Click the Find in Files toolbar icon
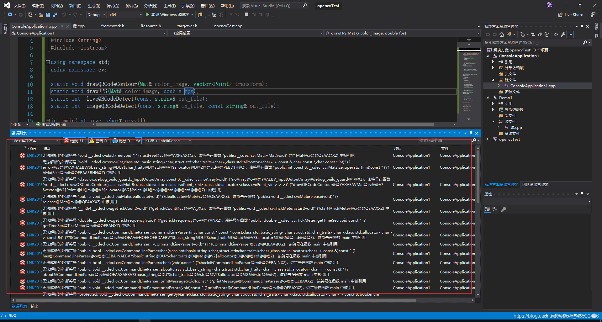The height and width of the screenshot is (322, 602). click(200, 14)
